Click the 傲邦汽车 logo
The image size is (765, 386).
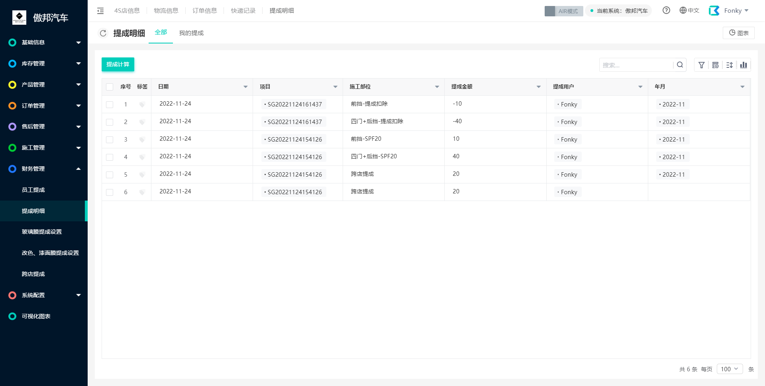pyautogui.click(x=19, y=18)
